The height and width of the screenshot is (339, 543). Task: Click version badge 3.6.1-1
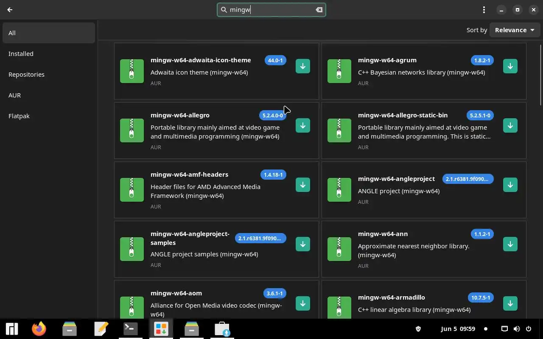(x=274, y=294)
